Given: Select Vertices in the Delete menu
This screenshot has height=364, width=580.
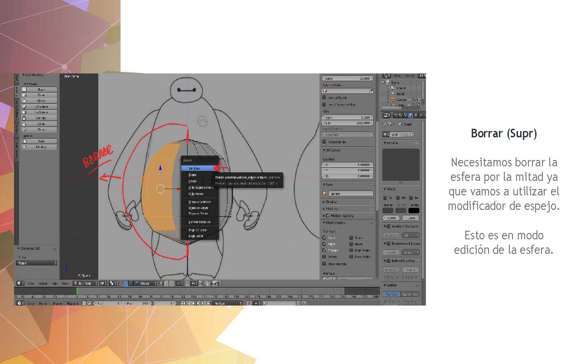Looking at the screenshot, I should point(200,168).
